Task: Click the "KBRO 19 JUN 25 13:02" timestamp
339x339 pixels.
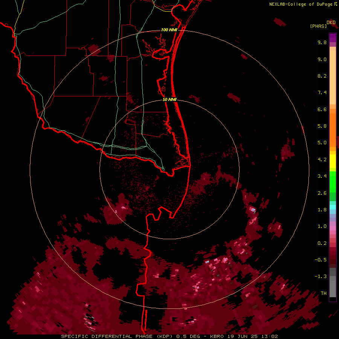Action: [244, 336]
